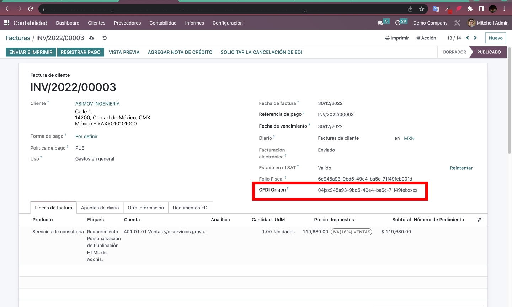Click the debug tools wrench icon
This screenshot has width=512, height=307.
pos(457,23)
